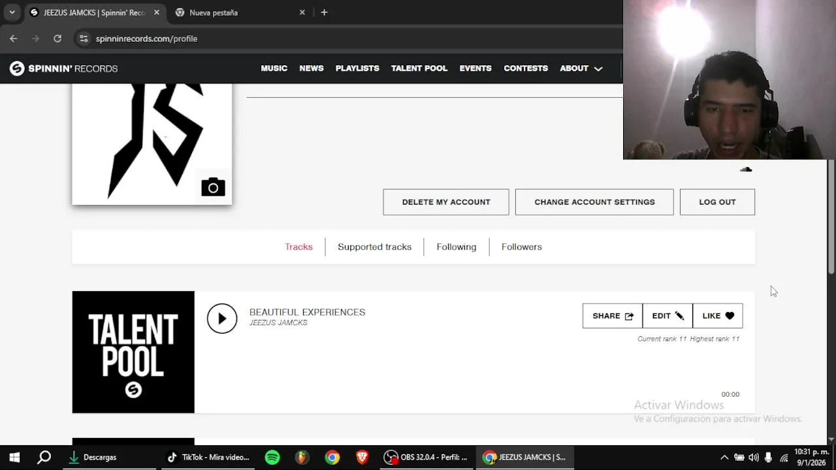
Task: Click the 'Current rank 11 Highest rank 11' text
Action: [x=688, y=339]
